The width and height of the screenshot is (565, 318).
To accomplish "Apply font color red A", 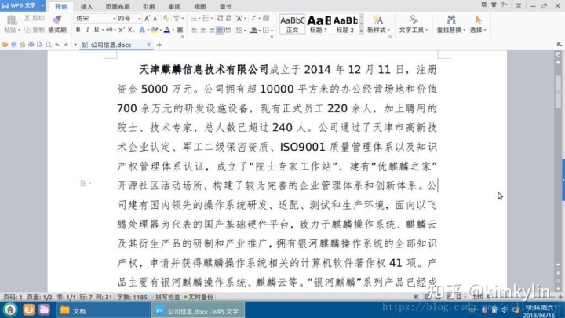I will 166,30.
